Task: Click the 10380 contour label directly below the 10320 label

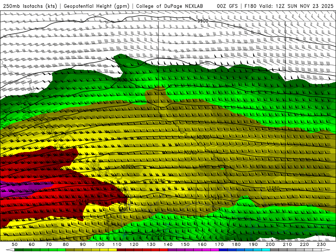Action: (x=159, y=181)
